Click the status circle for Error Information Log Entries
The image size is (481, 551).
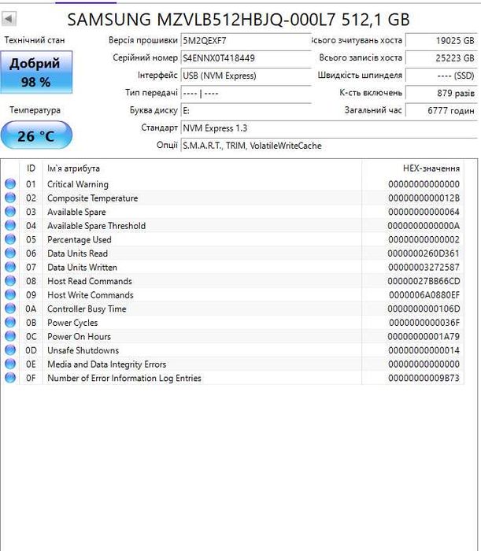pyautogui.click(x=10, y=378)
